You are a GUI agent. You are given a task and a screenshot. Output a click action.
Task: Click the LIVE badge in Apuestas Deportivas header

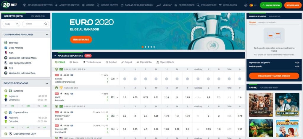[x=88, y=56]
